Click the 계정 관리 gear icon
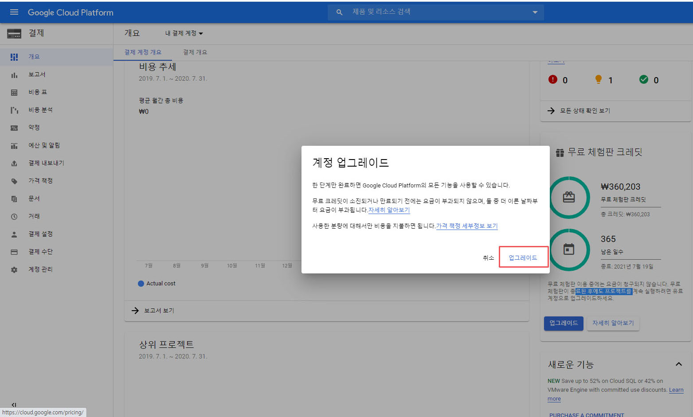693x417 pixels. pyautogui.click(x=14, y=269)
